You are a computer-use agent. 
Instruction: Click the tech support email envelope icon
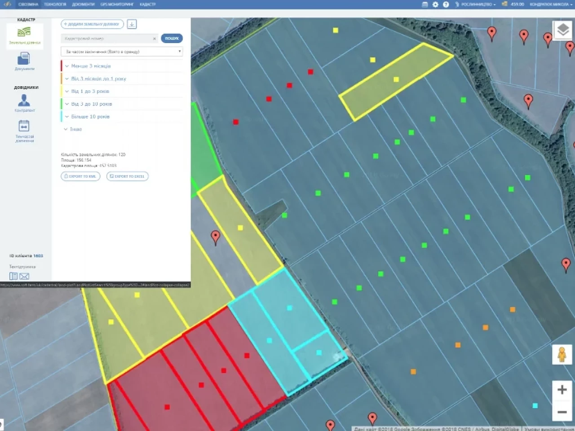point(24,276)
